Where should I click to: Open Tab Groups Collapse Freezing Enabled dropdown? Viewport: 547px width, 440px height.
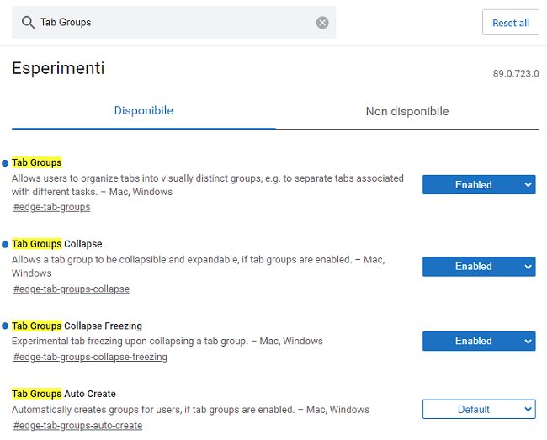[x=479, y=341]
